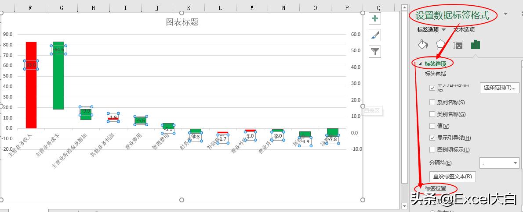Image resolution: width=523 pixels, height=212 pixels.
Task: Click the 1.9 data label
Action: (x=113, y=117)
